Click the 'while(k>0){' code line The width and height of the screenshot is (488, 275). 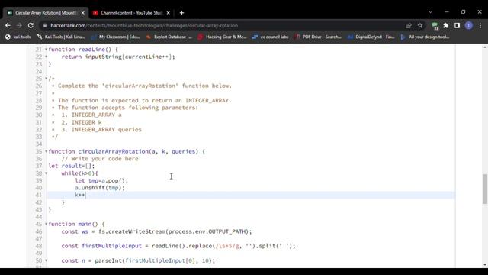pos(79,173)
